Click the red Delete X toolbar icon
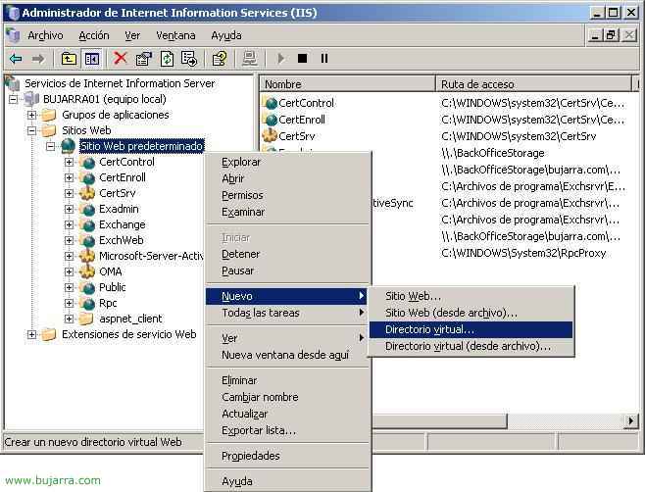Image resolution: width=645 pixels, height=492 pixels. tap(121, 59)
